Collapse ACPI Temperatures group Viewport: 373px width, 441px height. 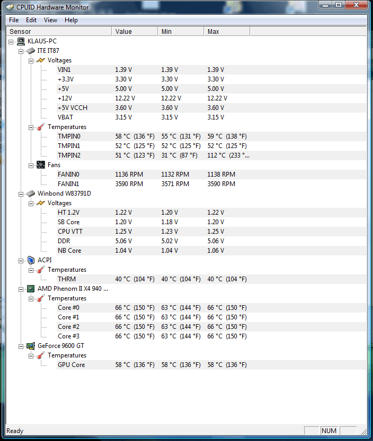coord(31,271)
